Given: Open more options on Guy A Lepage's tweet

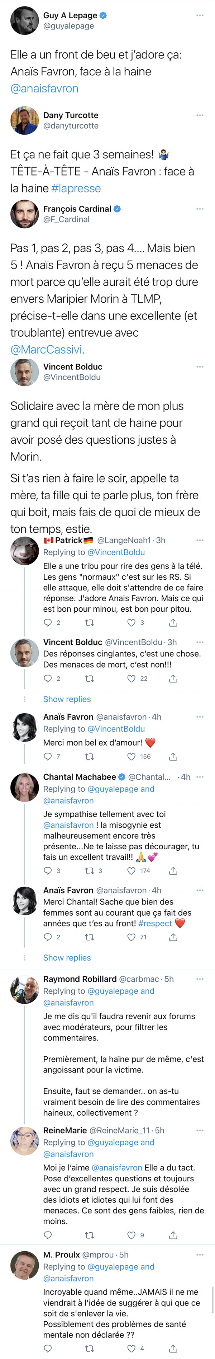Looking at the screenshot, I should [x=200, y=15].
